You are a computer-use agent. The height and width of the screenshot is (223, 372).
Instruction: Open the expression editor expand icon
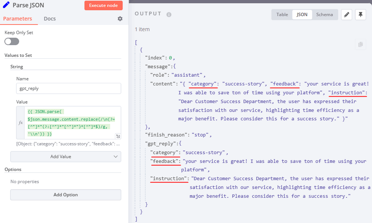point(118,136)
